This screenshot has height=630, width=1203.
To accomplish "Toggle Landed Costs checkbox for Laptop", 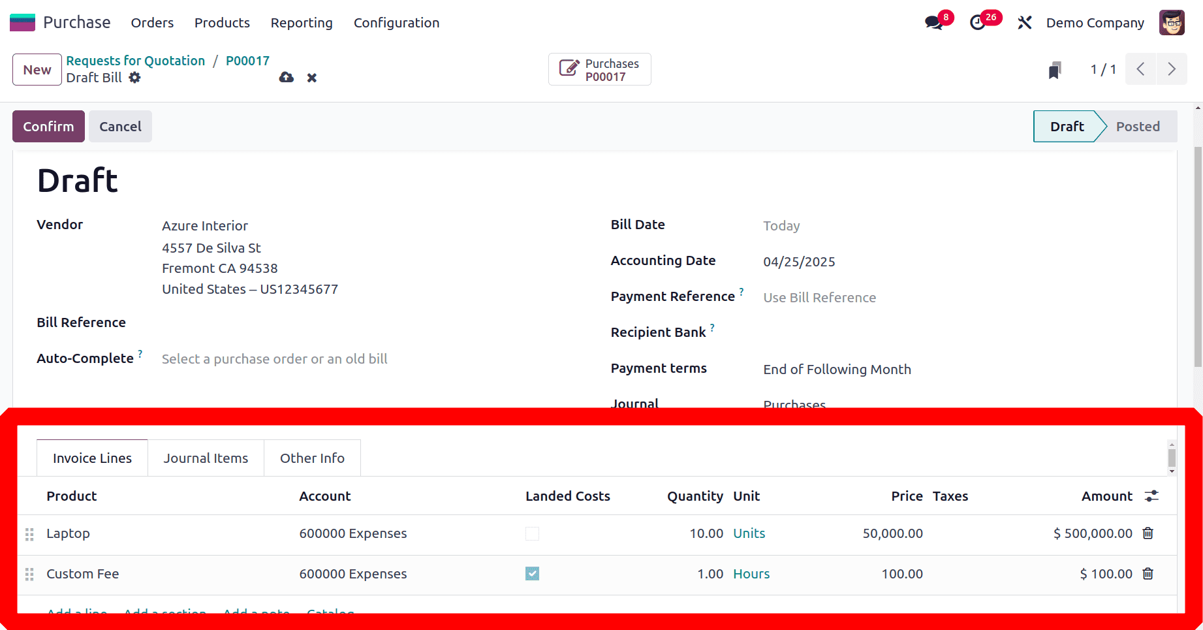I will click(x=533, y=533).
